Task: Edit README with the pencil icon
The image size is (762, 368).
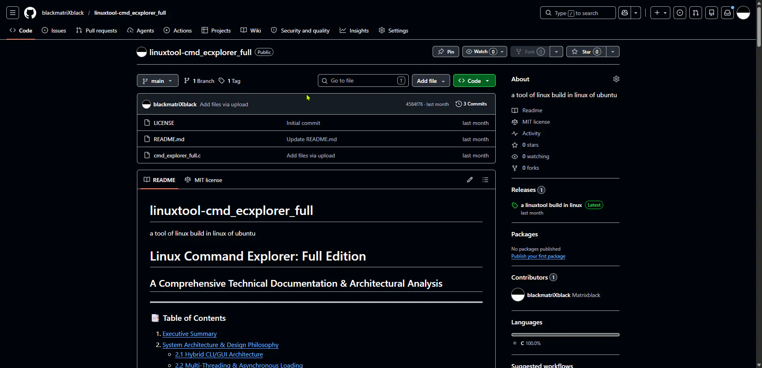Action: click(x=470, y=180)
